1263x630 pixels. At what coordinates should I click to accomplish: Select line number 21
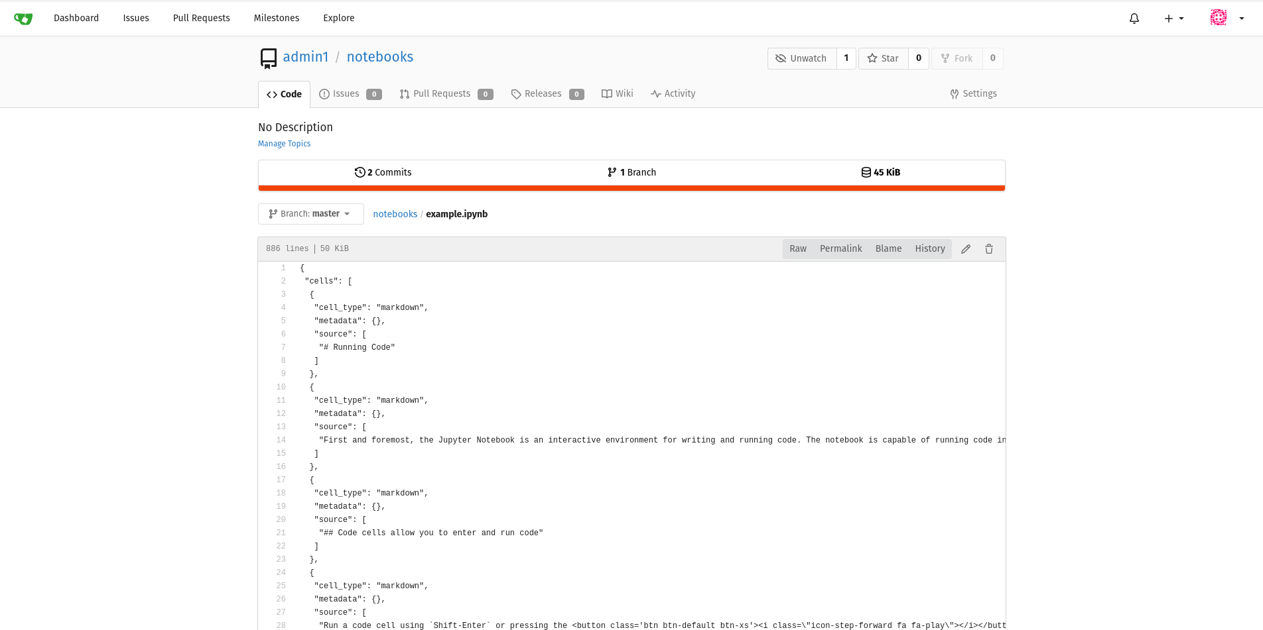point(281,533)
